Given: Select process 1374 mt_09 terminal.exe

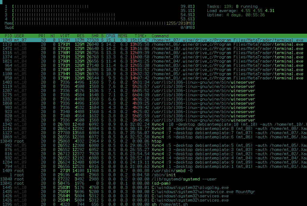Looking at the screenshot, I should coord(153,57).
